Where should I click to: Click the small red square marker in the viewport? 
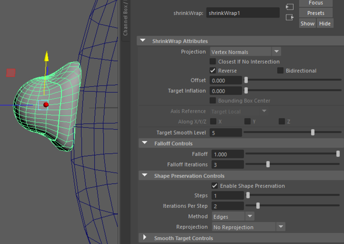click(x=10, y=73)
